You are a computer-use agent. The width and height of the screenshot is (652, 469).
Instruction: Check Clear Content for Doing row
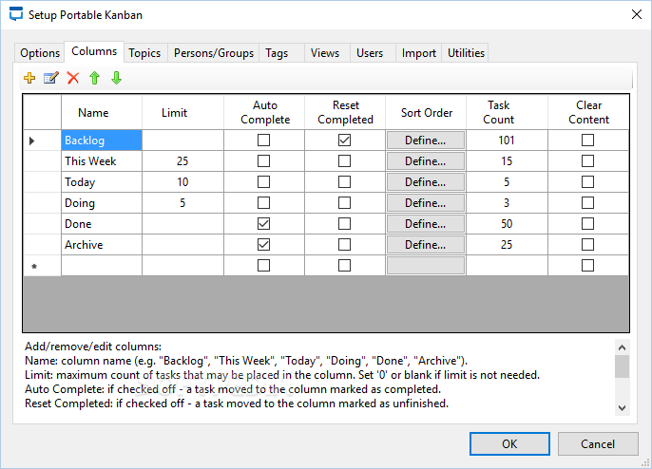587,203
